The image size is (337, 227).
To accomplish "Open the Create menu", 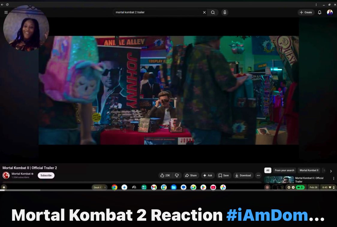I will click(306, 13).
